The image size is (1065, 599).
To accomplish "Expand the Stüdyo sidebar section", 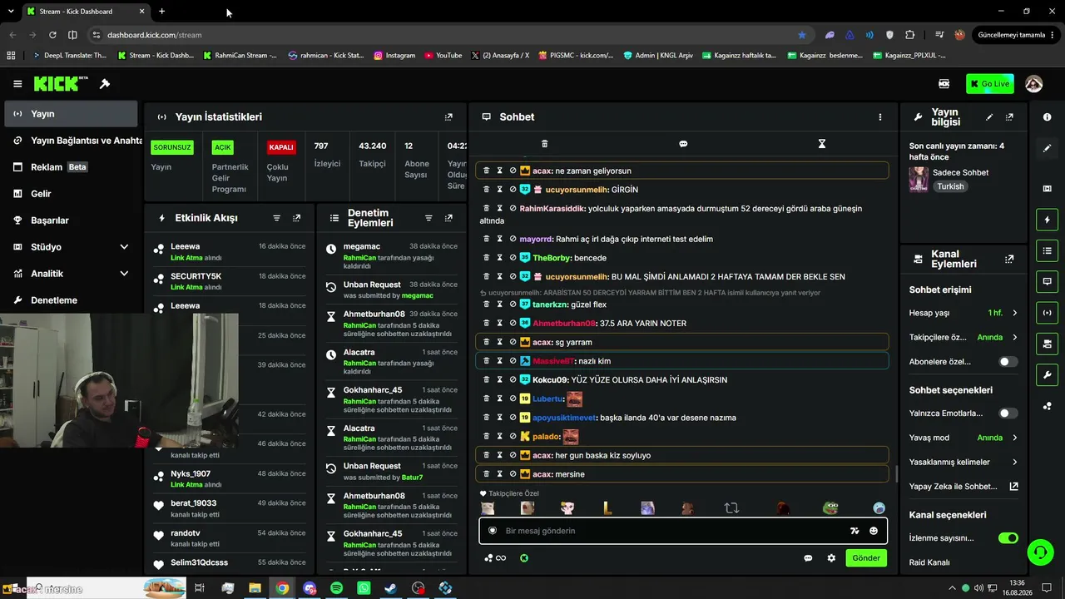I will (124, 247).
